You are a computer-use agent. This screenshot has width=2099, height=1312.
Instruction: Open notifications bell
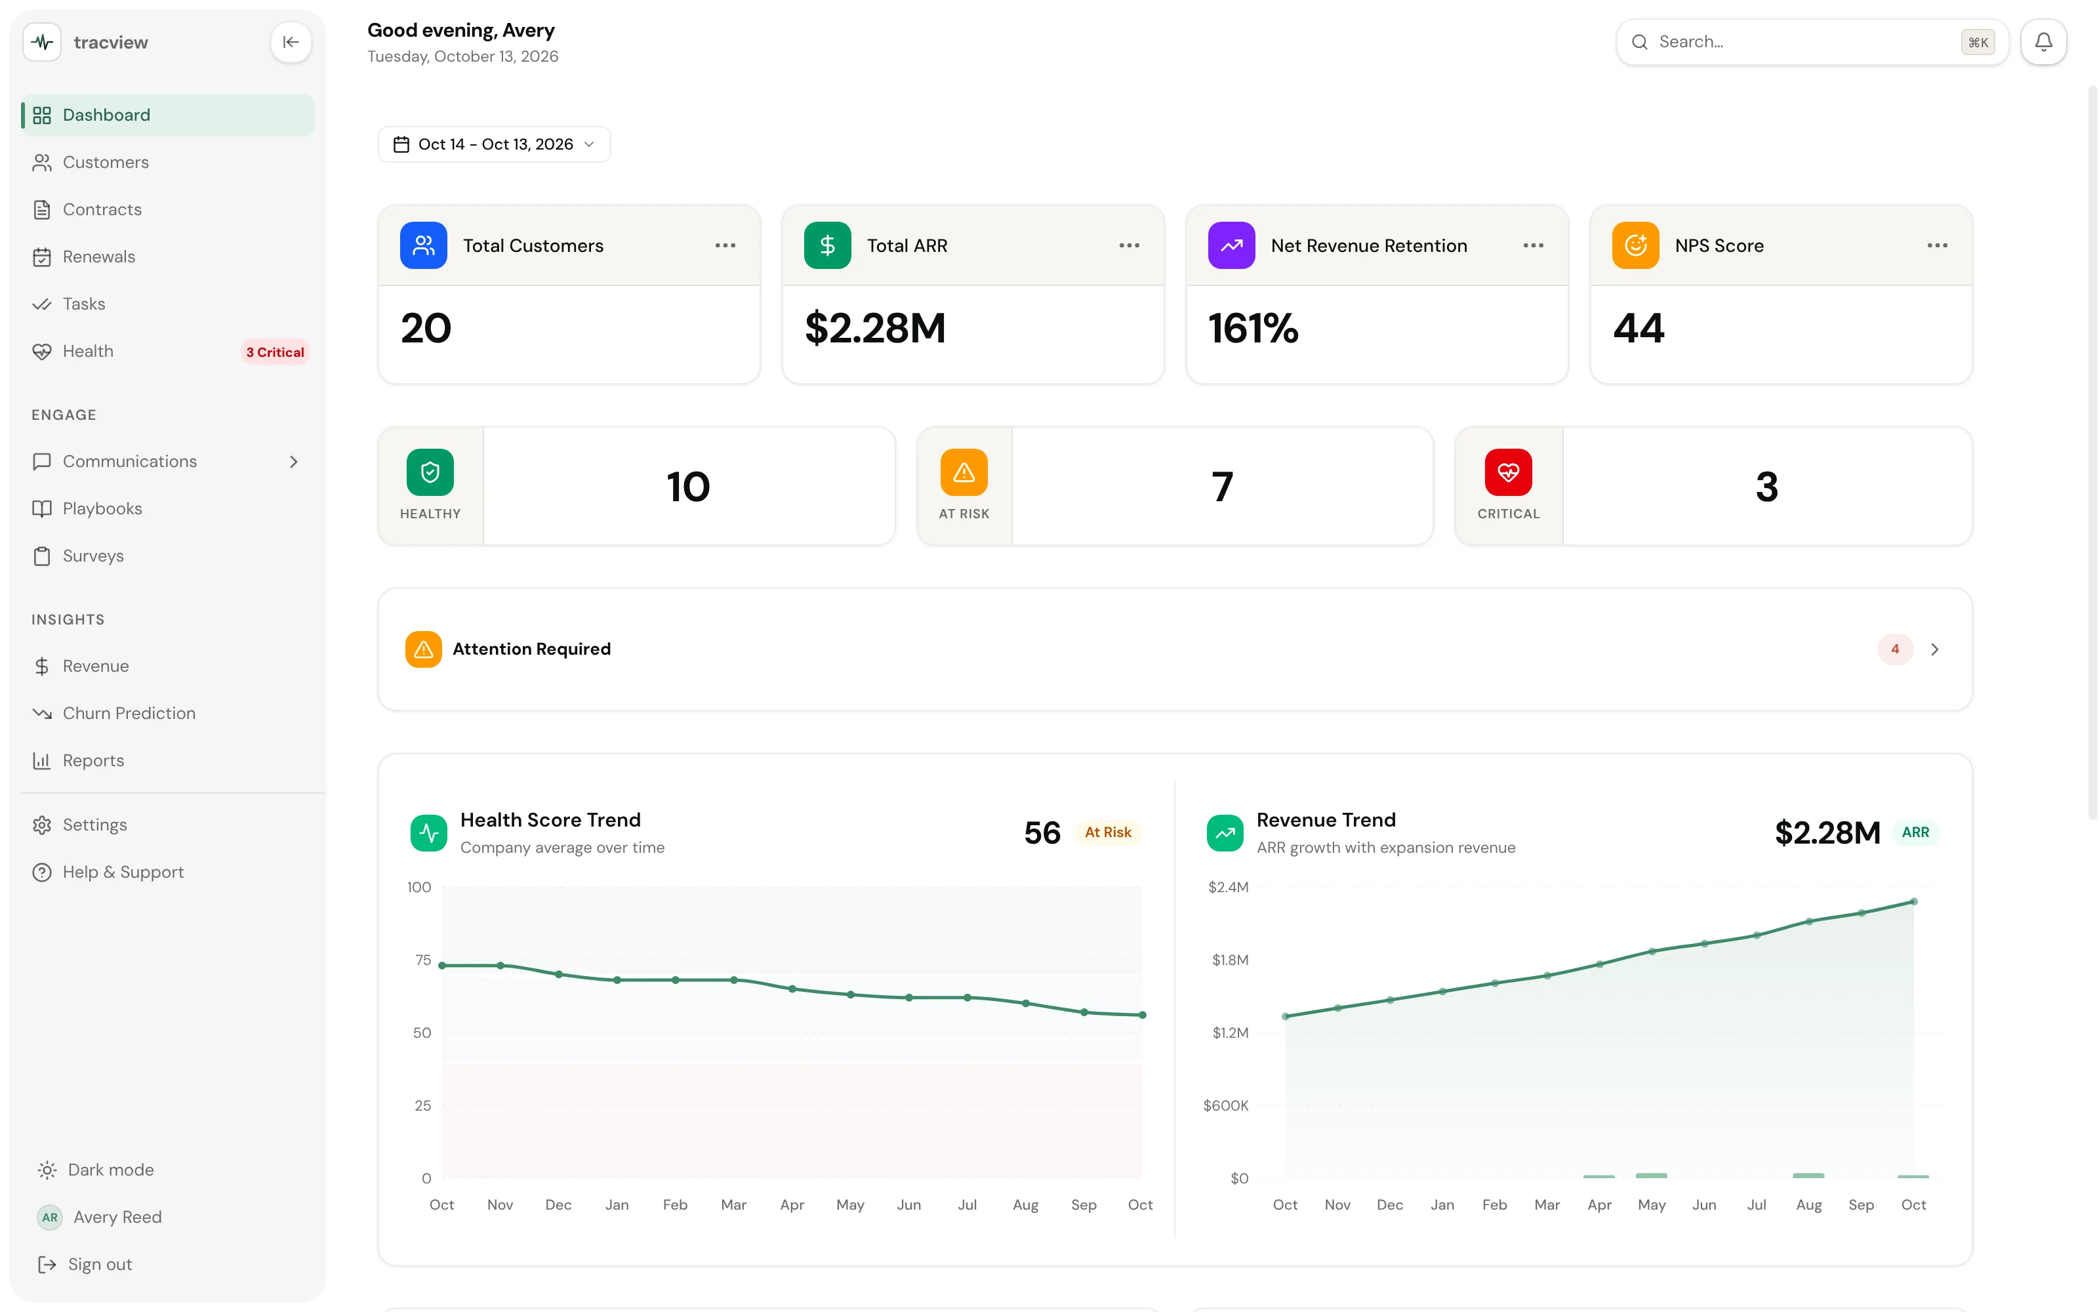pyautogui.click(x=2043, y=41)
